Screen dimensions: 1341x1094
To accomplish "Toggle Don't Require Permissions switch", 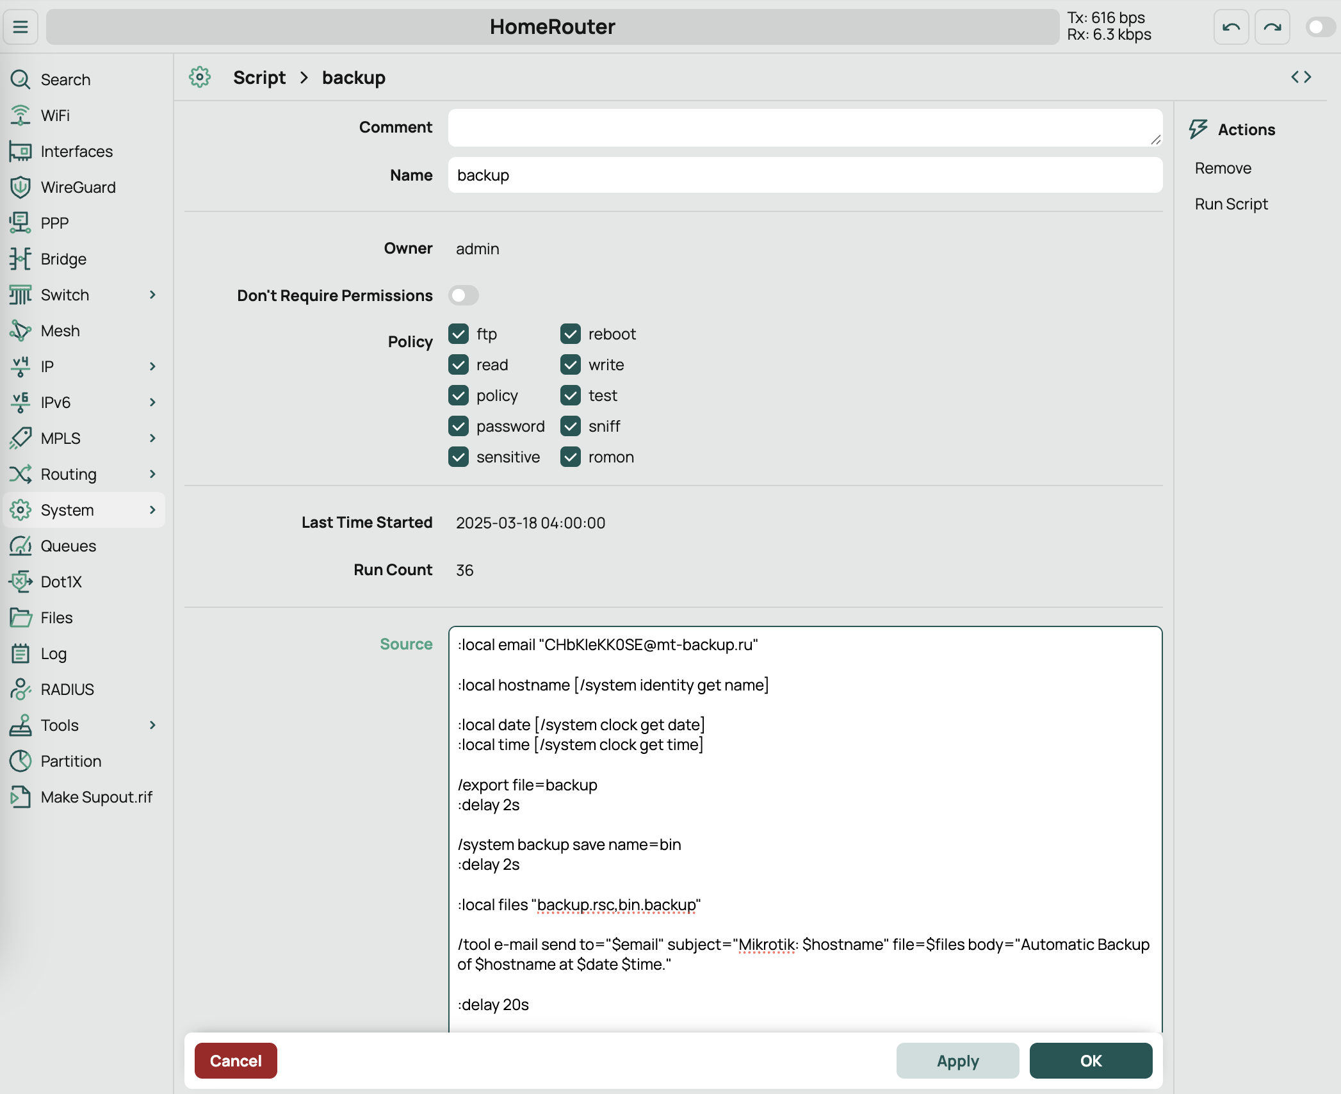I will point(464,295).
